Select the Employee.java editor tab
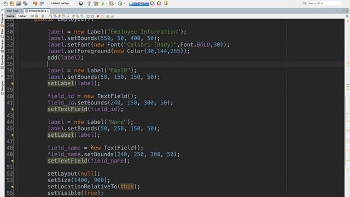This screenshot has width=350, height=197. (37, 11)
